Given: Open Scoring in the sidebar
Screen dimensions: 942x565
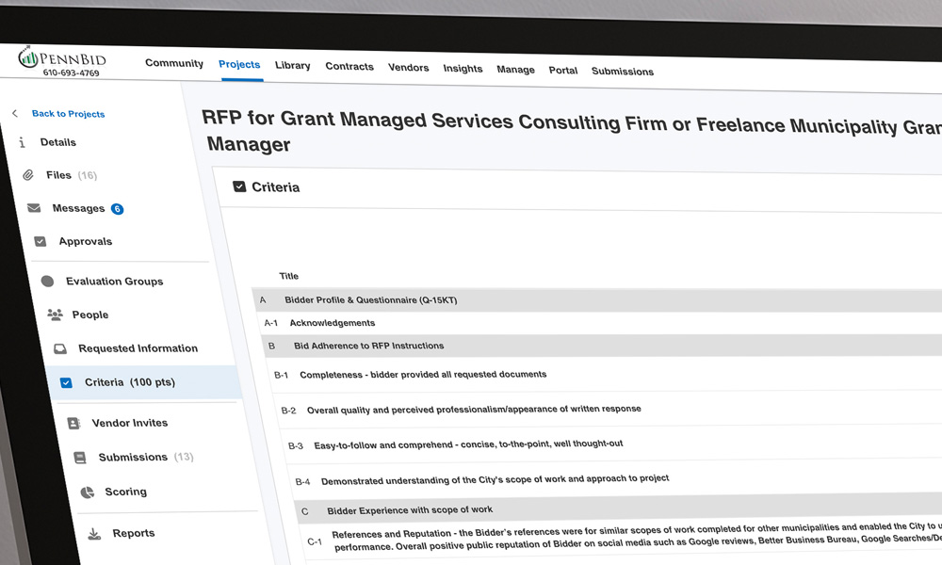Looking at the screenshot, I should pyautogui.click(x=125, y=492).
